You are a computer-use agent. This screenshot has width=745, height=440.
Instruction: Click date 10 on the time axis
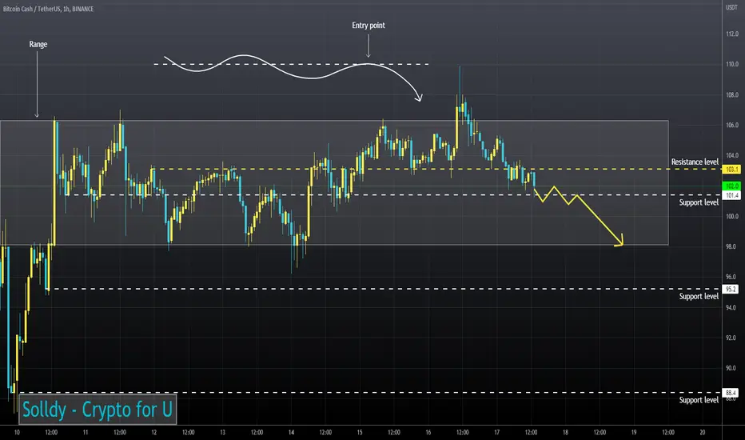[x=17, y=432]
